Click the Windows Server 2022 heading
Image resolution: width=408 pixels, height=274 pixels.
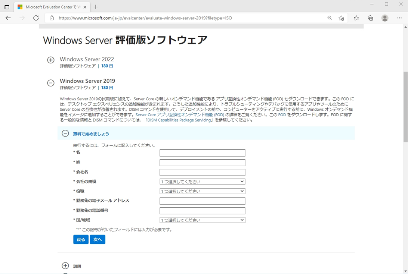pos(87,59)
